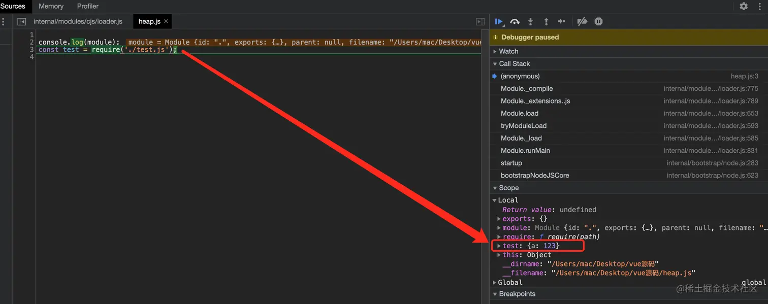Open heap.js:3 source link

point(744,76)
